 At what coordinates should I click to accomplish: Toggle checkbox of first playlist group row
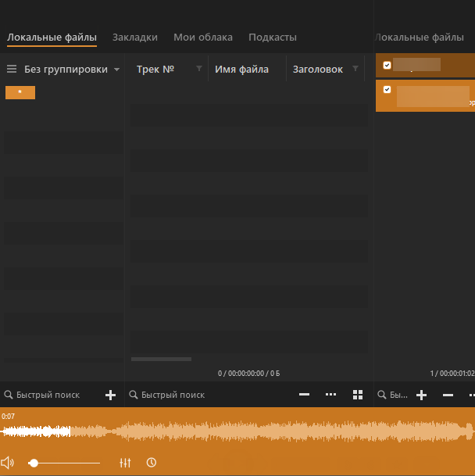387,66
